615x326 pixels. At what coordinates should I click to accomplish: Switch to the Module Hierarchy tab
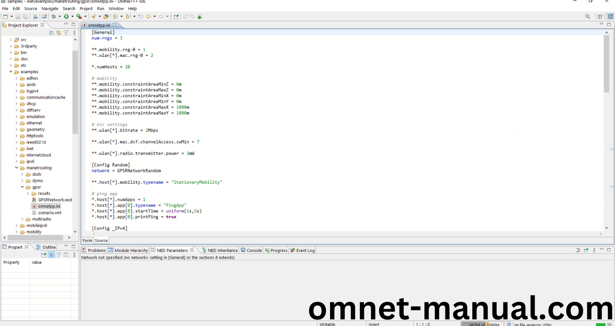(128, 250)
